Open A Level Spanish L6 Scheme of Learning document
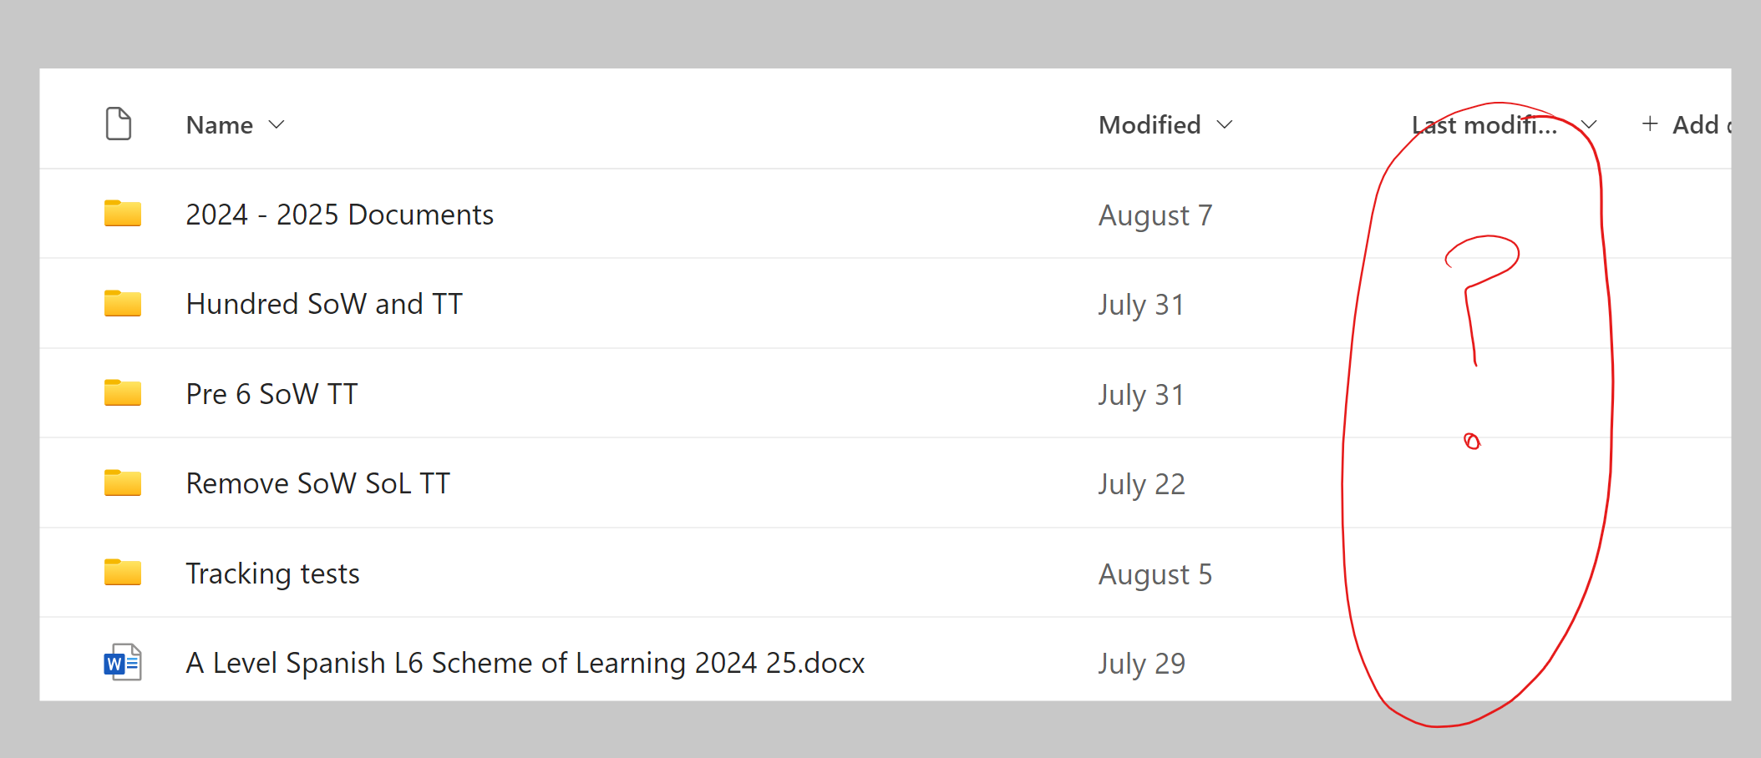Screen dimensions: 1761x758 click(x=525, y=663)
